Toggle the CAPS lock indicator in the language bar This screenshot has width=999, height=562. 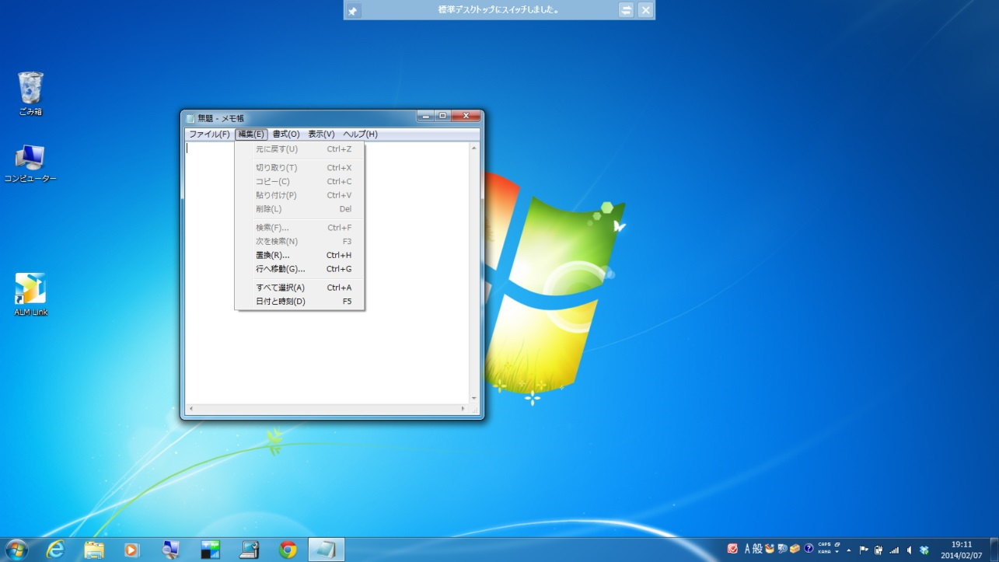click(x=824, y=544)
